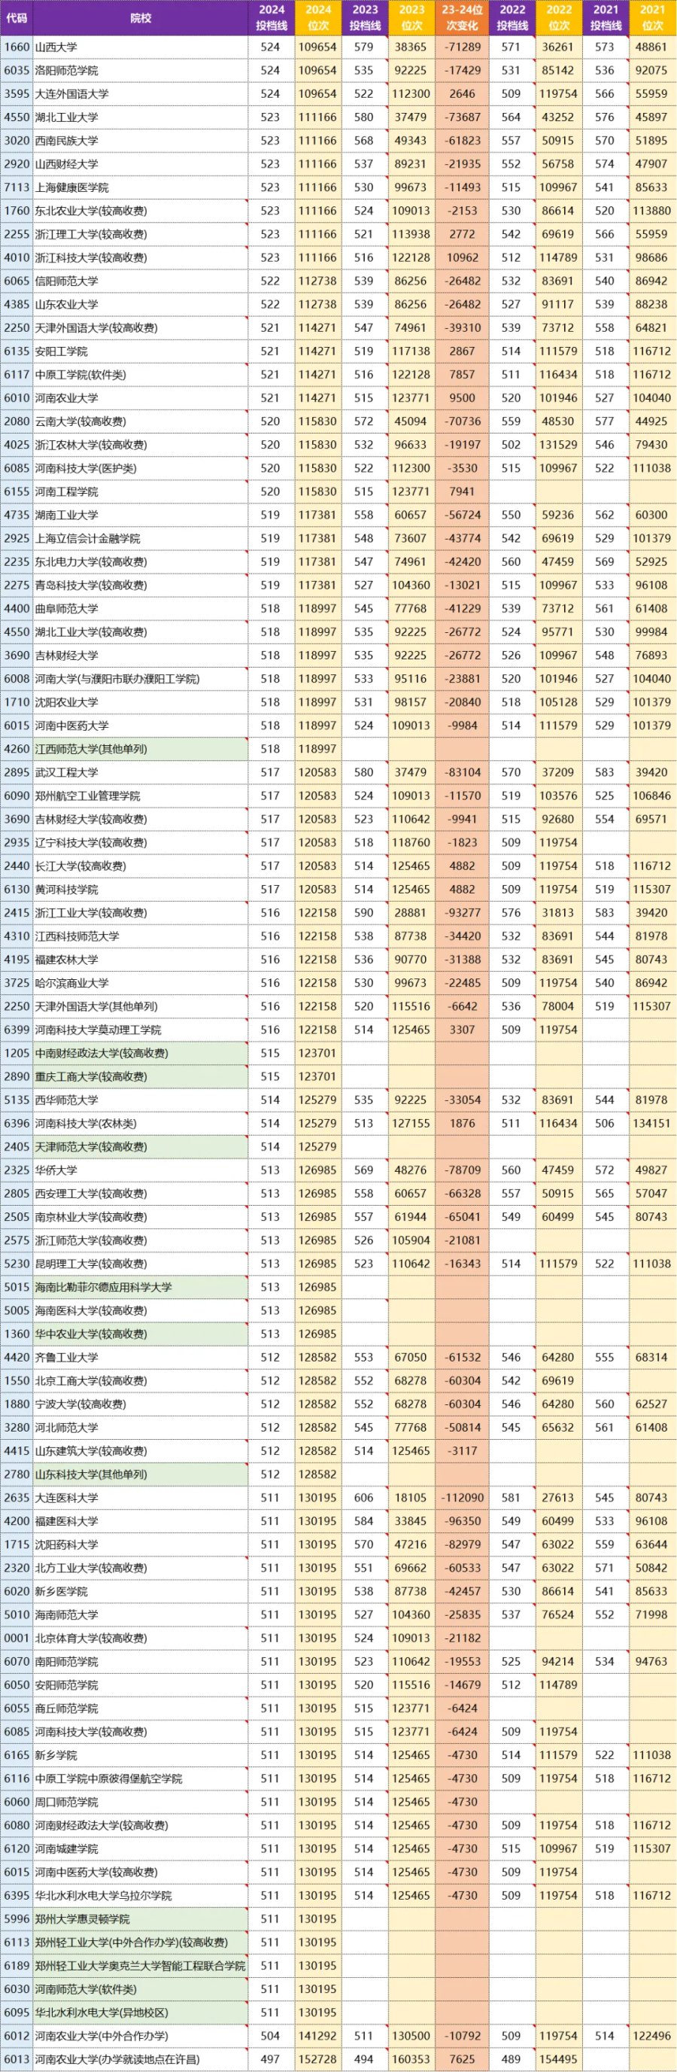This screenshot has height=2072, width=677.
Task: Select the 河北师范大学 school cell
Action: (140, 1427)
